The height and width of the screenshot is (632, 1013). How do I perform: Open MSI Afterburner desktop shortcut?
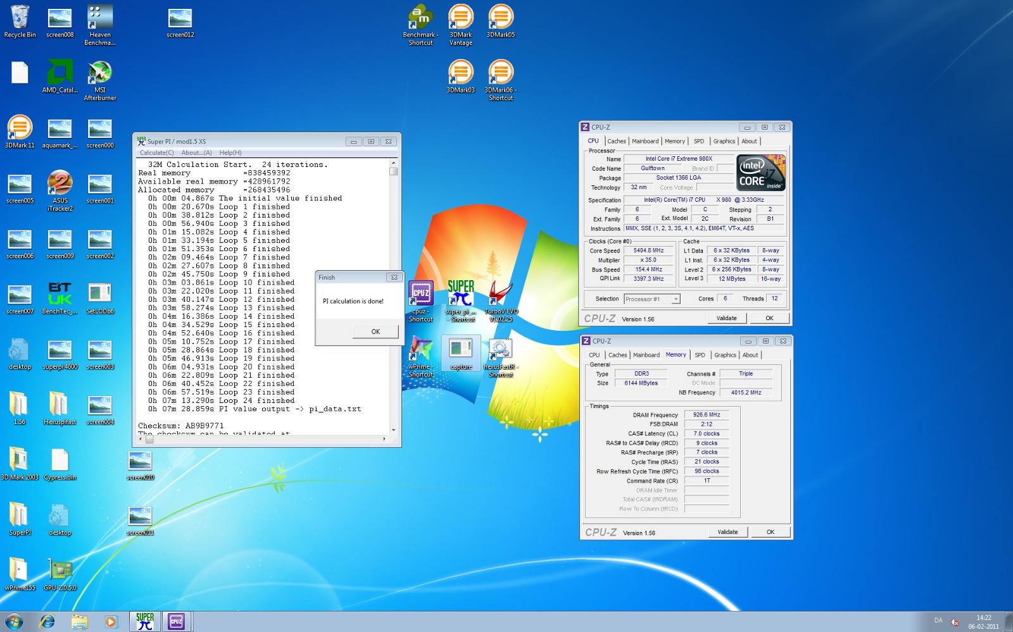[x=99, y=80]
